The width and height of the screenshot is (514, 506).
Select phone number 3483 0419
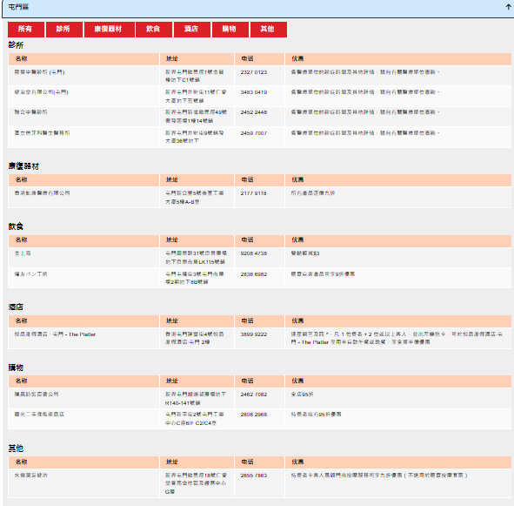point(254,92)
